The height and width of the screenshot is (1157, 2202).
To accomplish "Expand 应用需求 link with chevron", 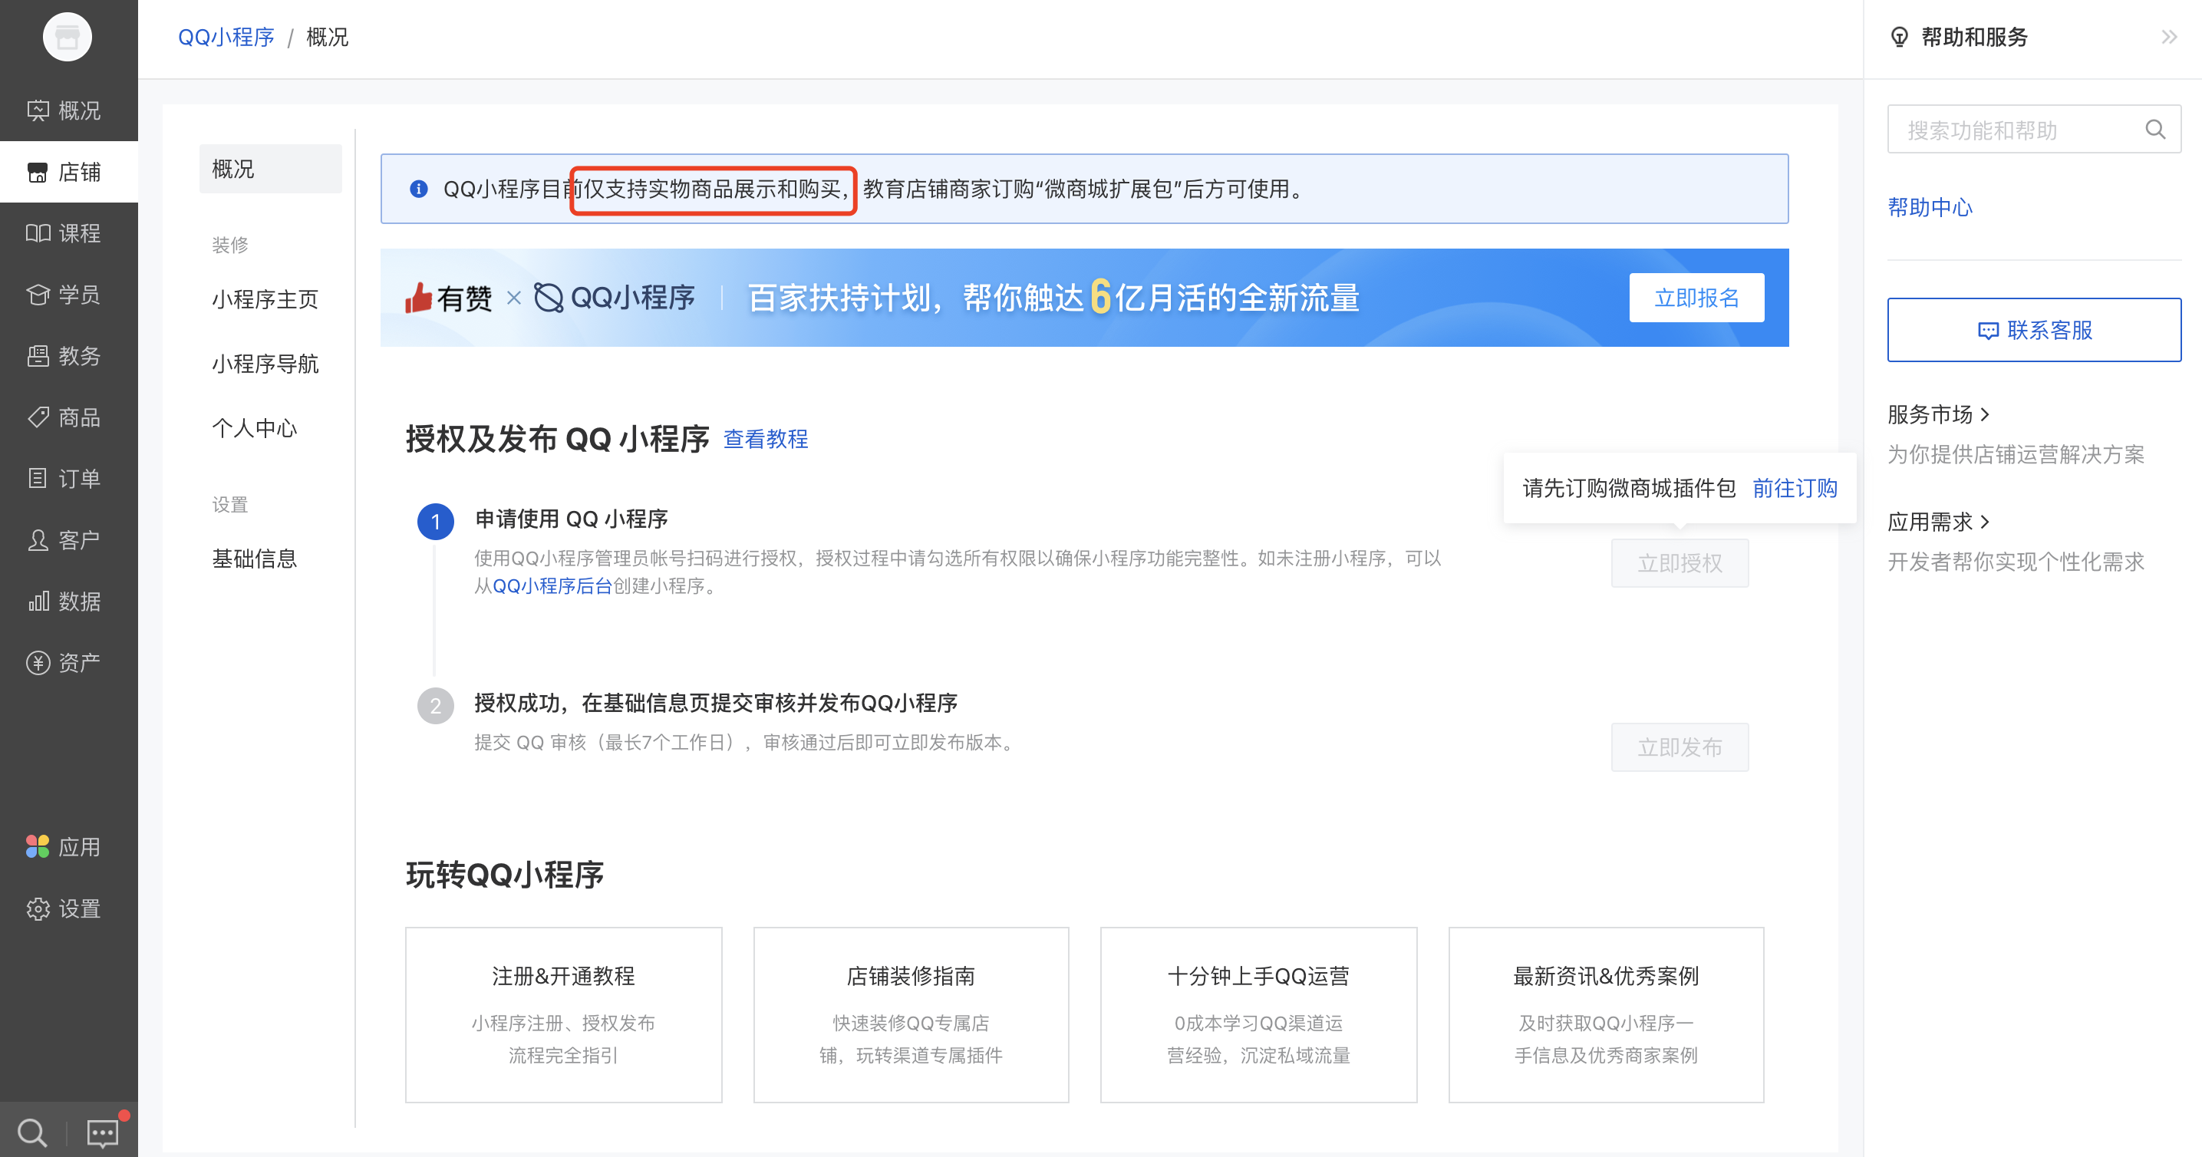I will click(x=1938, y=521).
